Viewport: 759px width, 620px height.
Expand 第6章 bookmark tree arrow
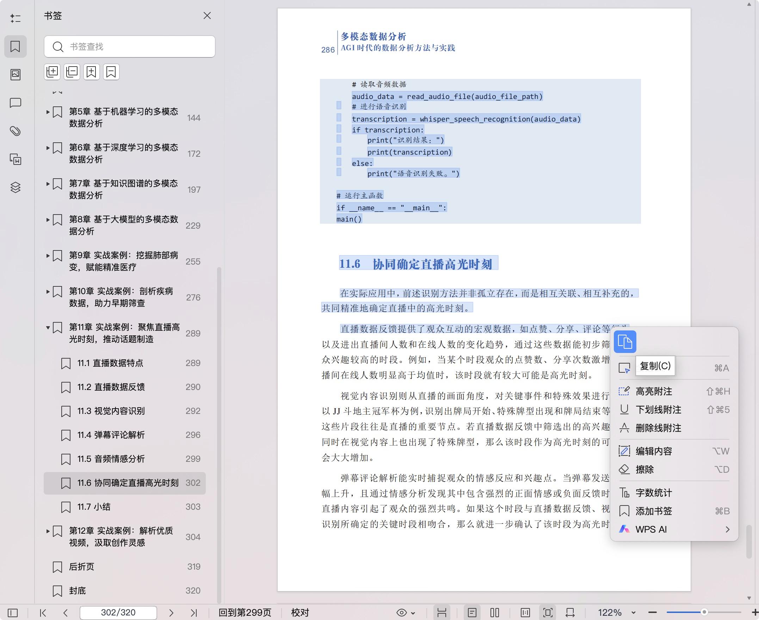tap(48, 148)
